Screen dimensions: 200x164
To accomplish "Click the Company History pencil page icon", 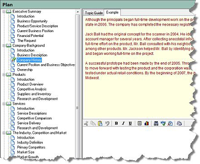I will [x=13, y=60].
